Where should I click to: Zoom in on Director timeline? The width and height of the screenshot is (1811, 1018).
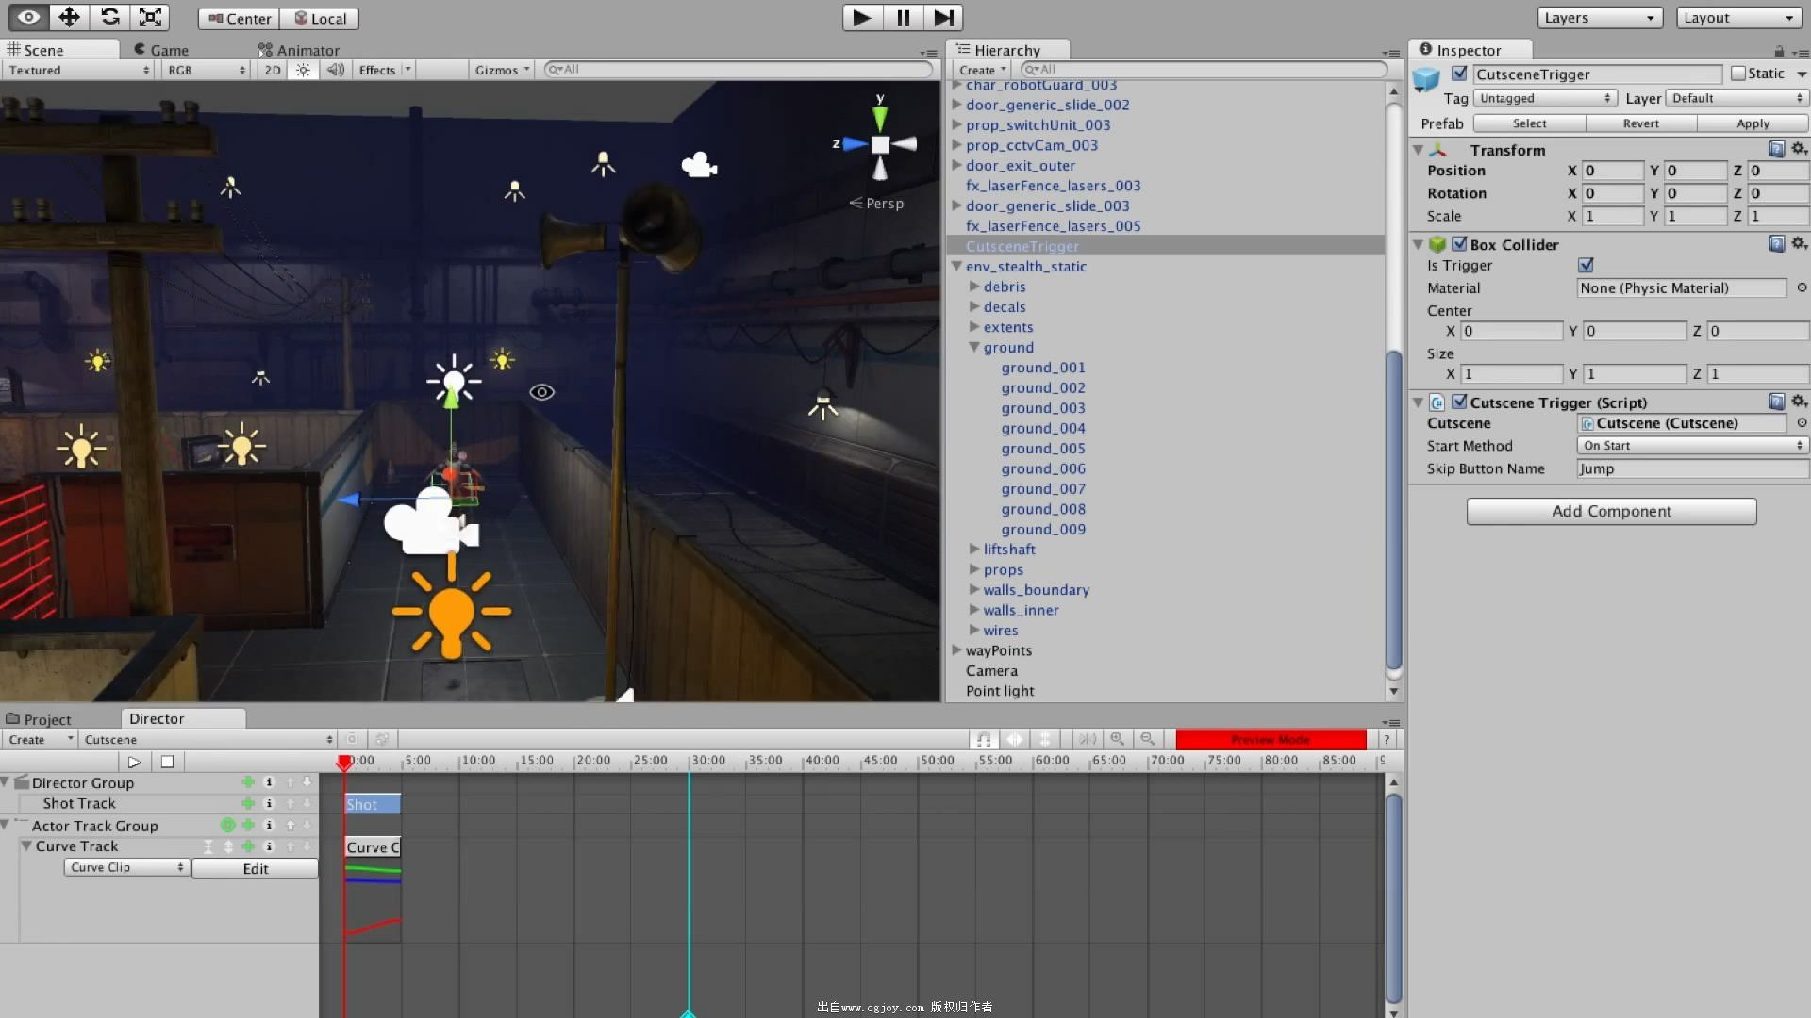1117,739
